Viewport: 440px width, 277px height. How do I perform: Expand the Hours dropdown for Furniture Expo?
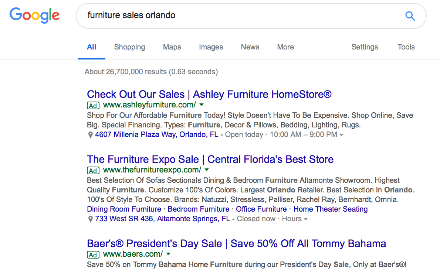[295, 219]
